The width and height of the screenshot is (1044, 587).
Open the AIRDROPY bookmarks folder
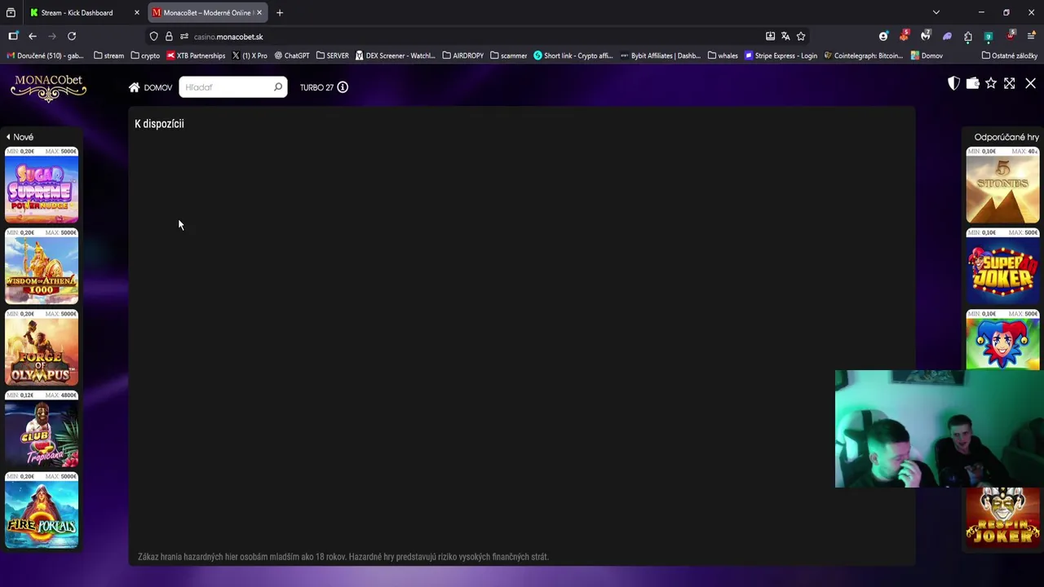coord(462,55)
